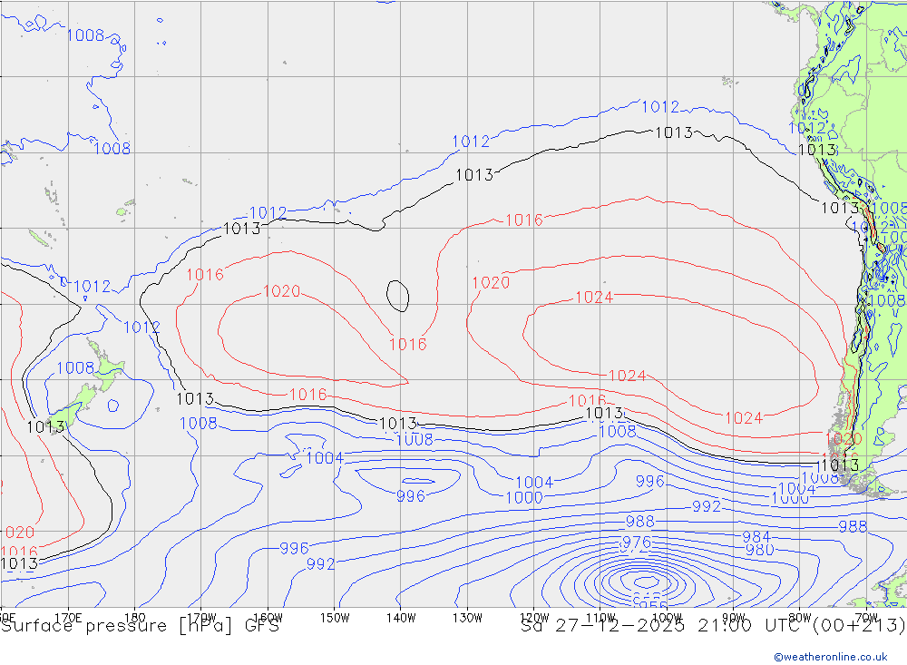
Task: Select the 170W longitude axis label
Action: (x=201, y=618)
